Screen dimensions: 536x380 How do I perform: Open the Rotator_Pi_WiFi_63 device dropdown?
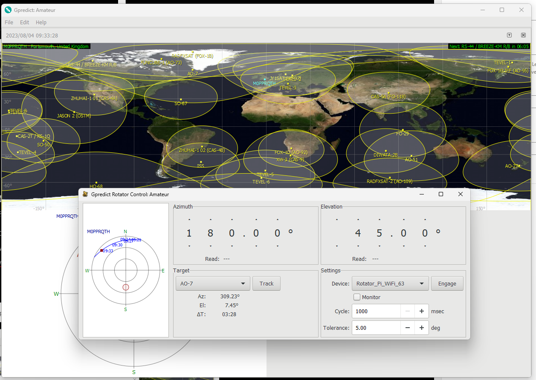[x=390, y=283]
